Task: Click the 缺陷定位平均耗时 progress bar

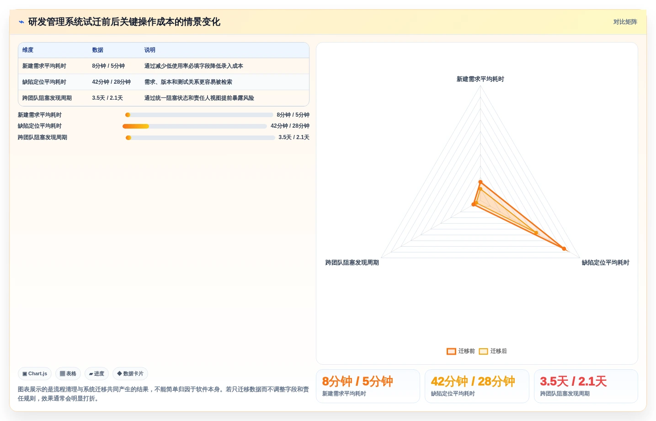Action: (x=195, y=126)
